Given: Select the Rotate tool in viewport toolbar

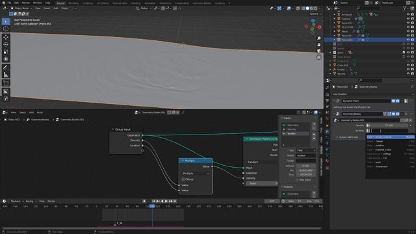Looking at the screenshot, I should pos(6,45).
